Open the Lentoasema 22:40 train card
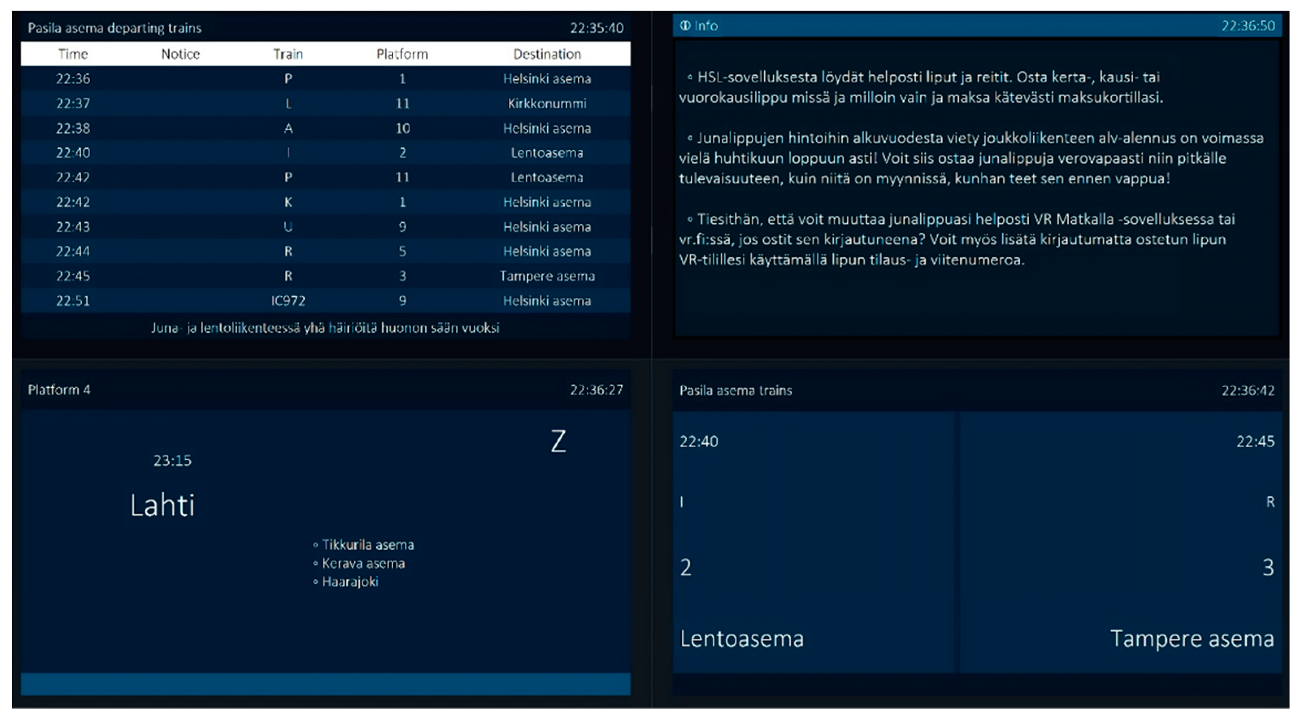Viewport: 1299px width, 721px height. pyautogui.click(x=813, y=542)
